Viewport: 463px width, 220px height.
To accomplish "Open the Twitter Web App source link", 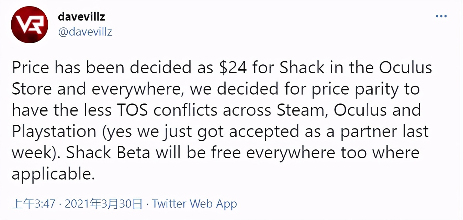I will [194, 204].
